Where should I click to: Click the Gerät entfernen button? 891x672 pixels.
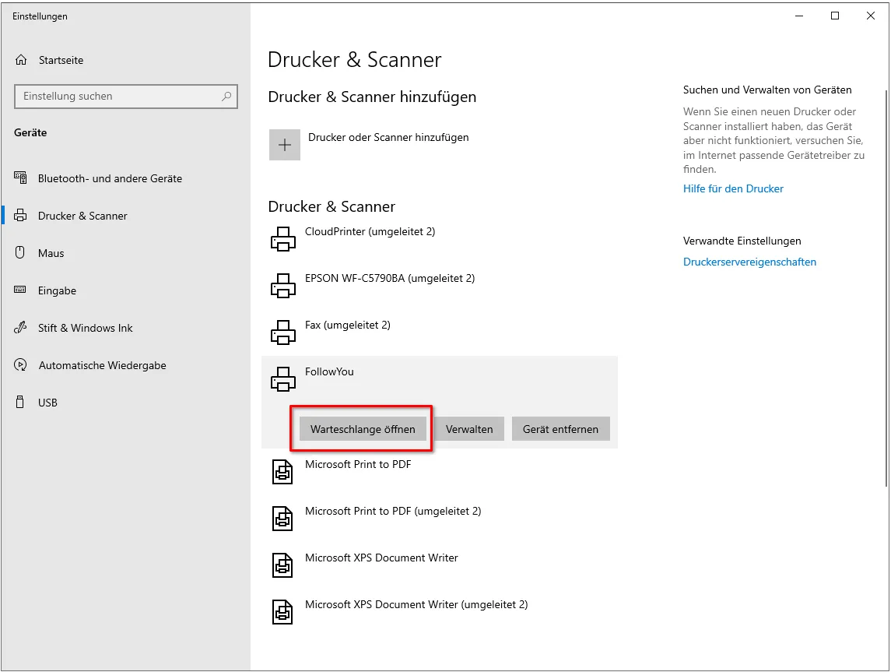pyautogui.click(x=560, y=429)
